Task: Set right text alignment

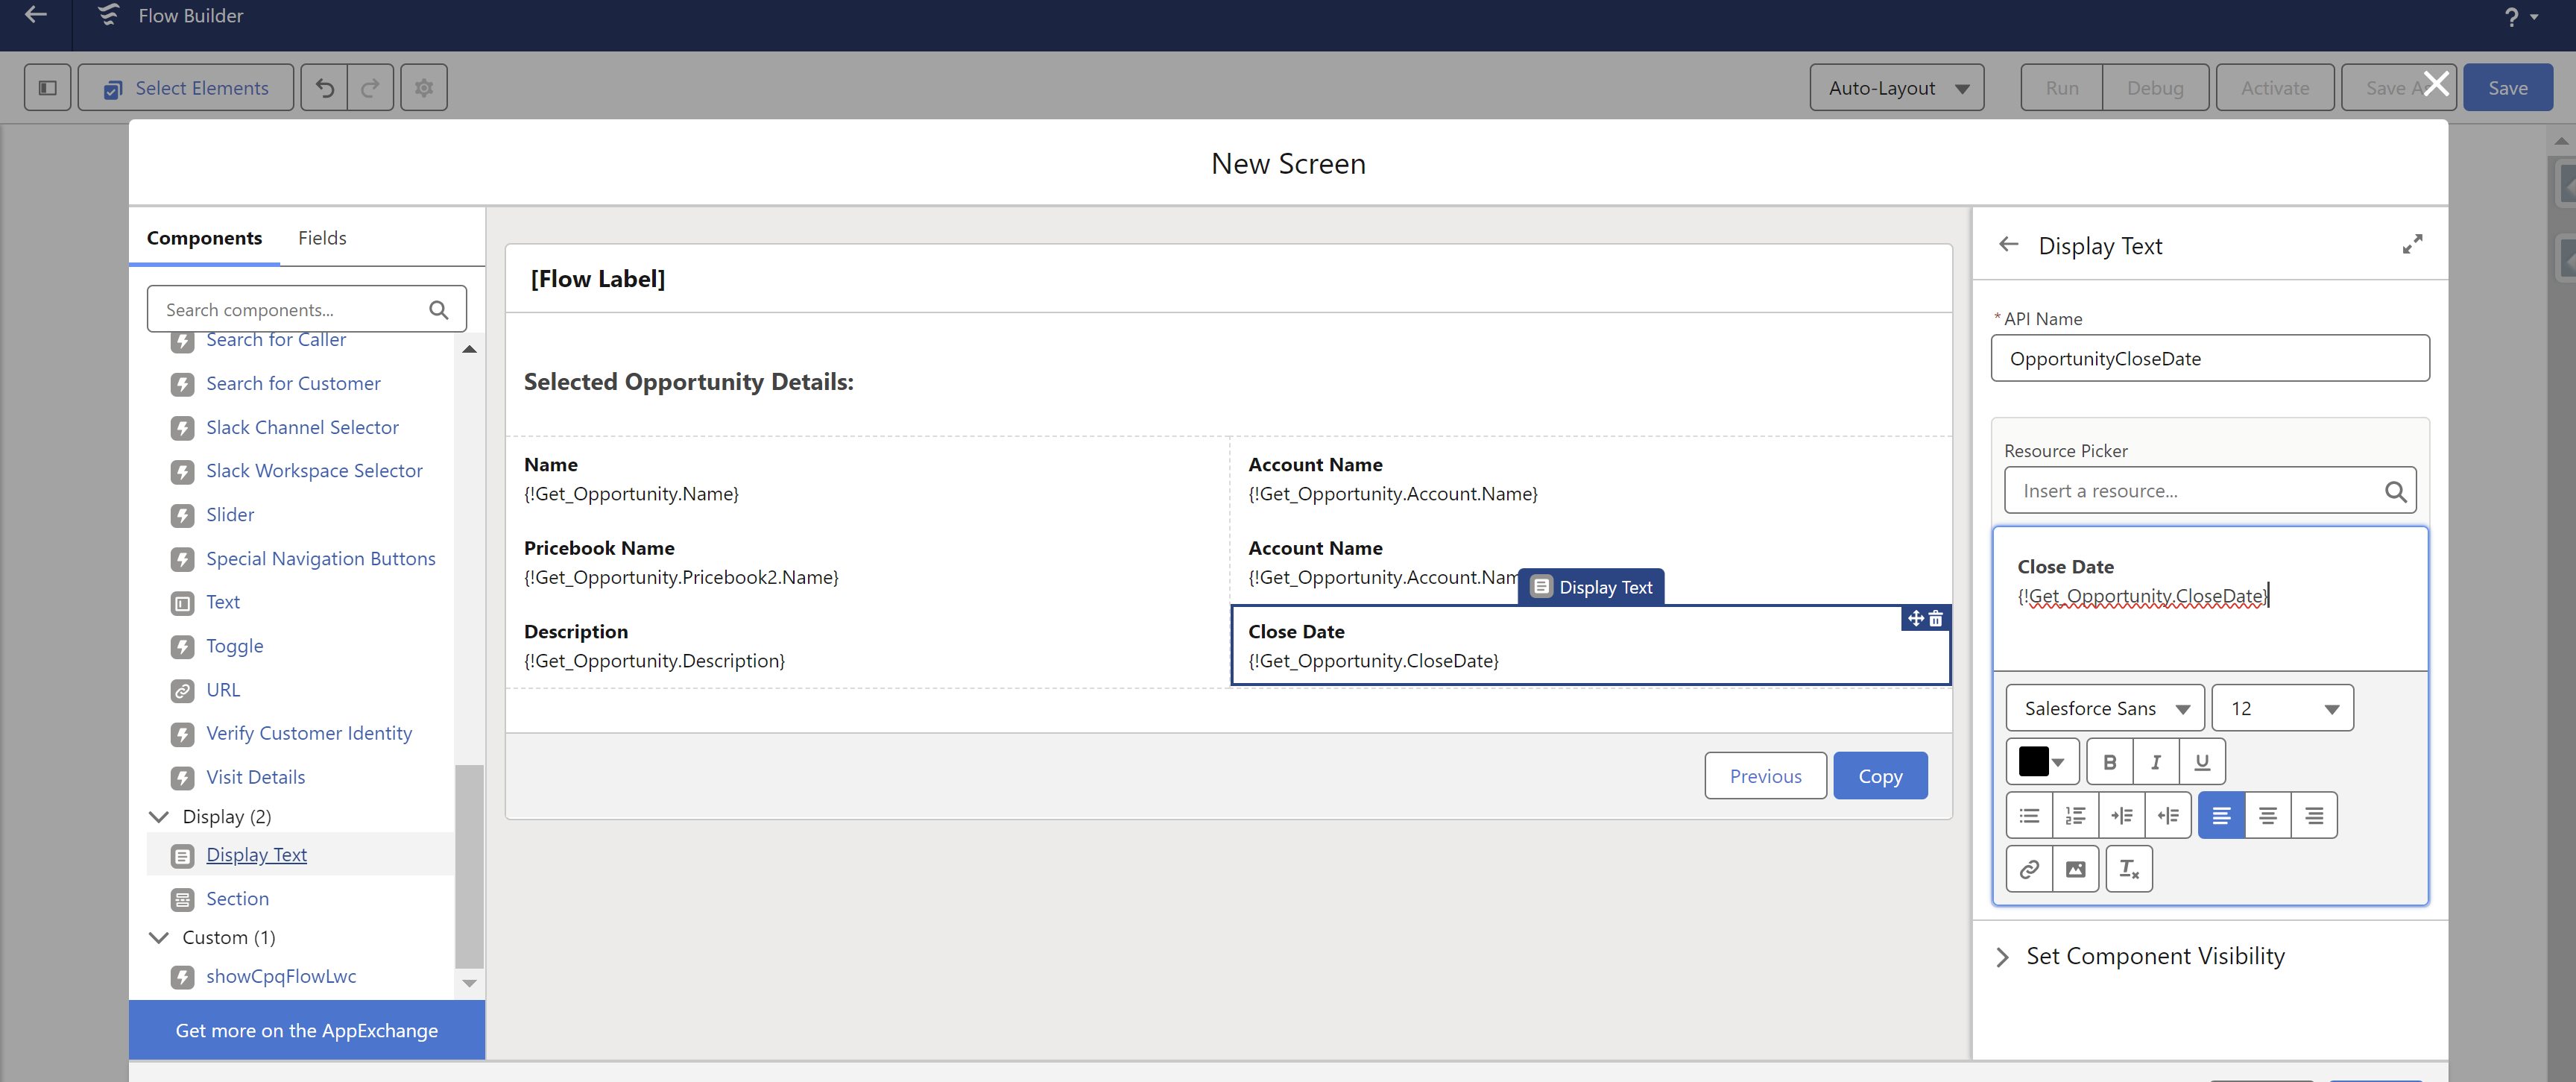Action: click(x=2314, y=815)
